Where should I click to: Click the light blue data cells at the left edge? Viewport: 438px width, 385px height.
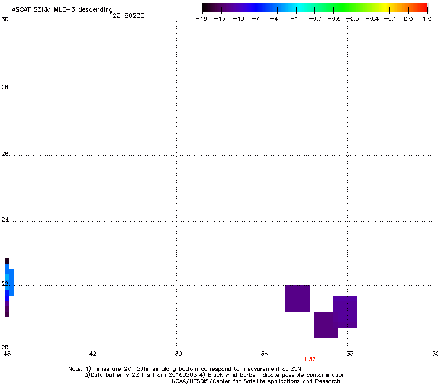pos(9,281)
